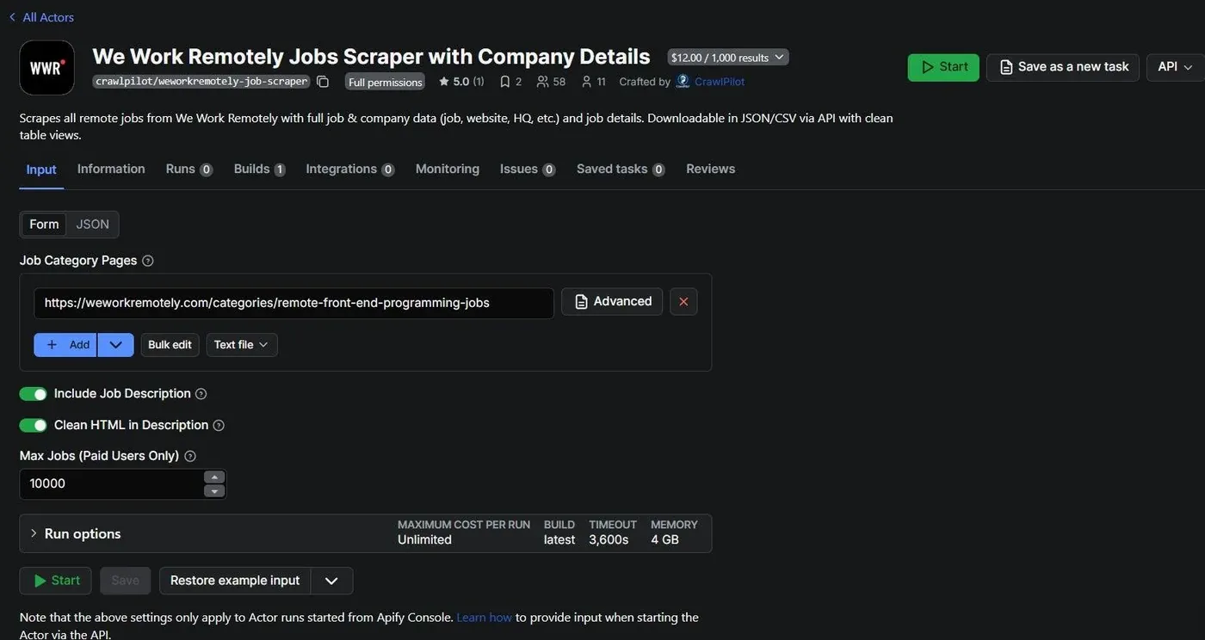This screenshot has width=1205, height=640.
Task: Click the Advanced button for the URL
Action: click(x=612, y=302)
